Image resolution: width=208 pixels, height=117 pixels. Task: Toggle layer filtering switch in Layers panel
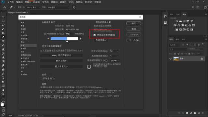(x=203, y=44)
